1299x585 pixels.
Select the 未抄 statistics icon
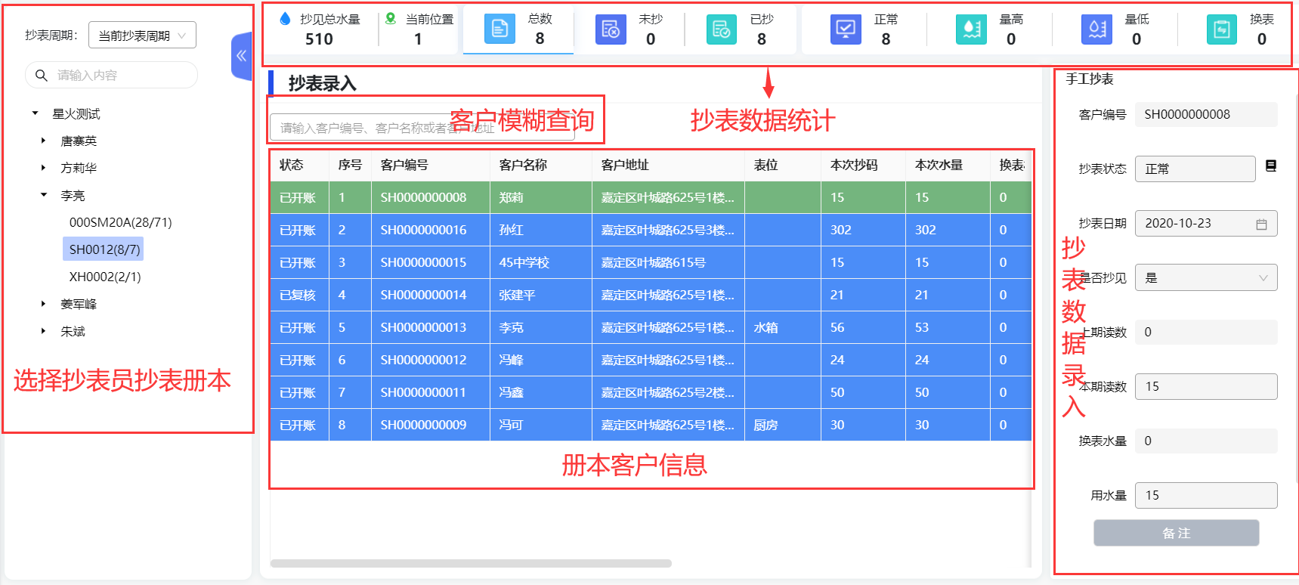(x=611, y=29)
